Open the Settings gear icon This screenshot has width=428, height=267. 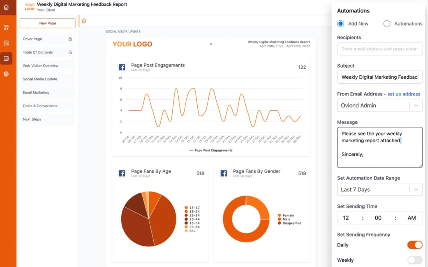pos(6,74)
